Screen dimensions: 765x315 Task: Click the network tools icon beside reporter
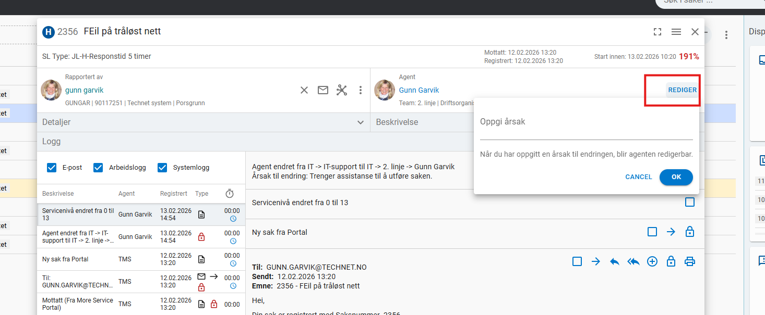(341, 90)
